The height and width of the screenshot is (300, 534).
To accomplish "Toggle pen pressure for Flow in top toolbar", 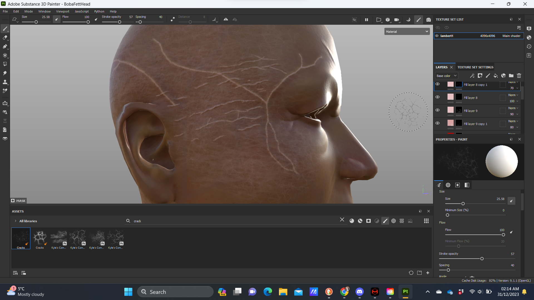I will point(96,19).
